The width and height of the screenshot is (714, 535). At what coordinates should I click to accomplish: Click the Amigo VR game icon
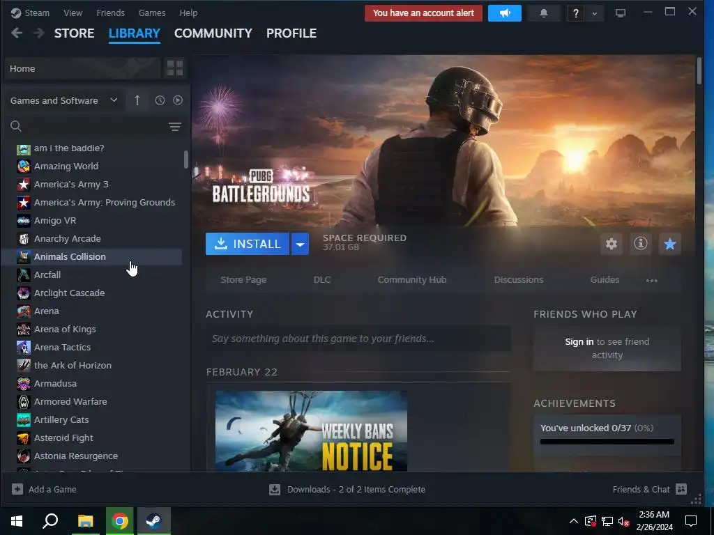pyautogui.click(x=24, y=221)
